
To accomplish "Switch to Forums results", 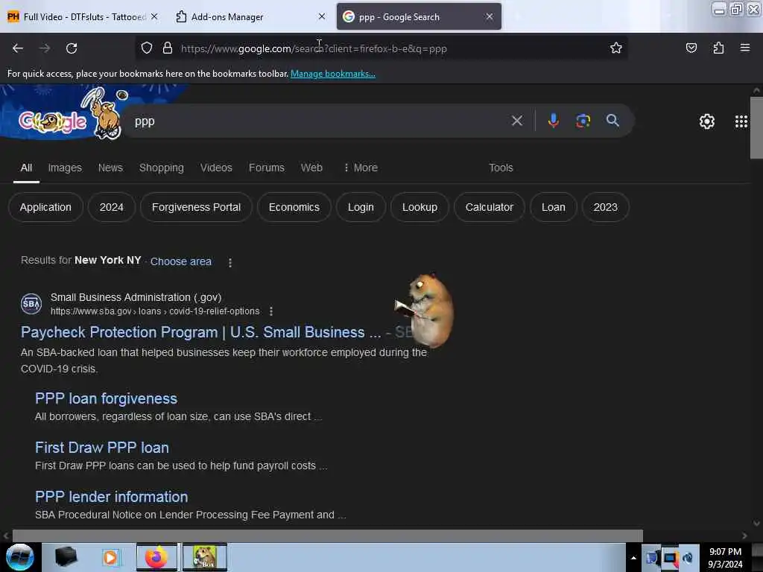I will pos(267,168).
